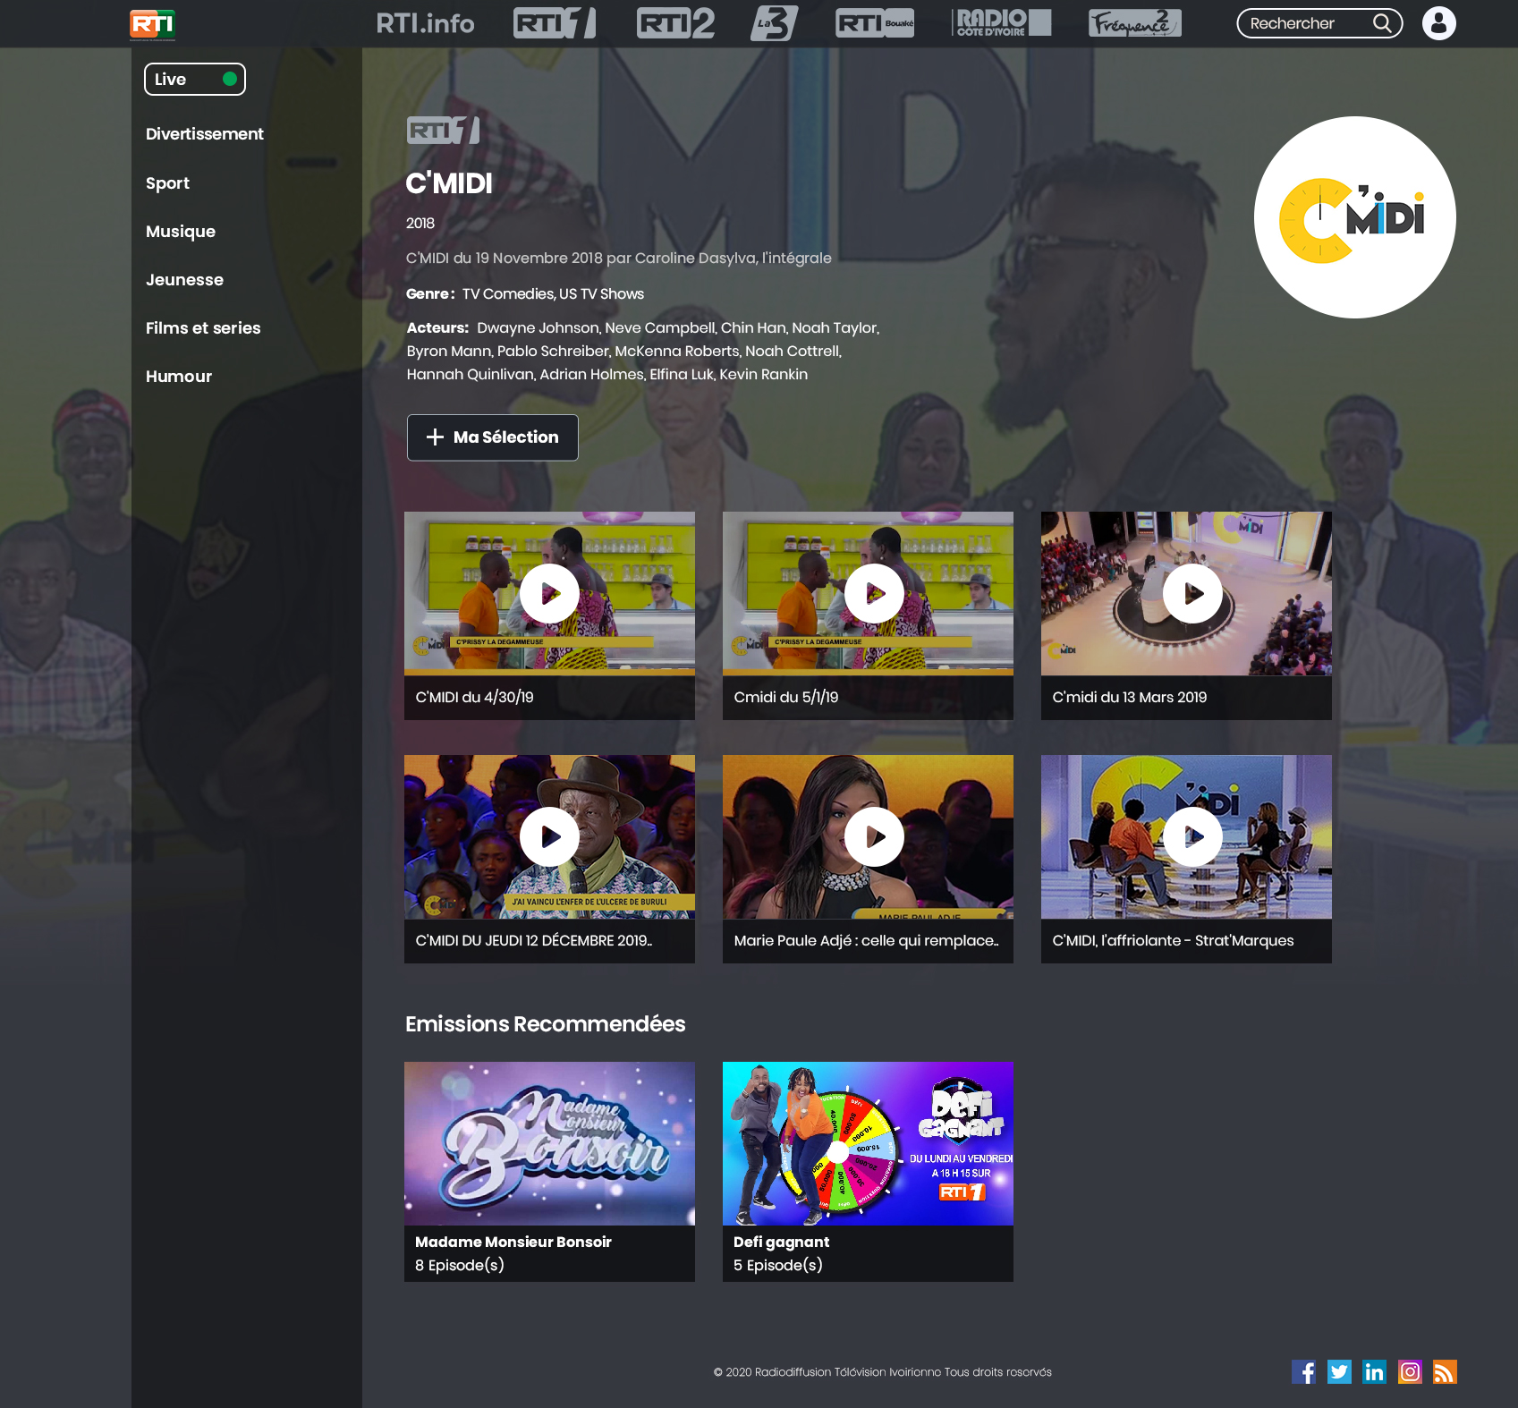1518x1408 pixels.
Task: Select the Sport category
Action: point(168,183)
